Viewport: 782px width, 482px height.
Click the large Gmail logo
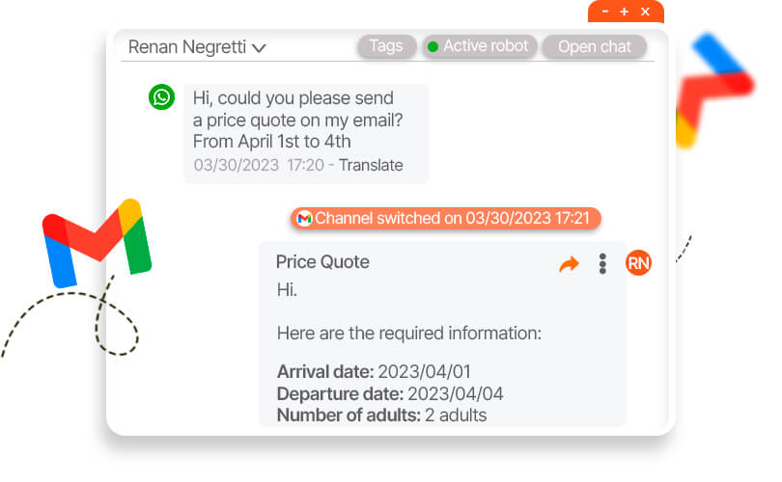(97, 241)
